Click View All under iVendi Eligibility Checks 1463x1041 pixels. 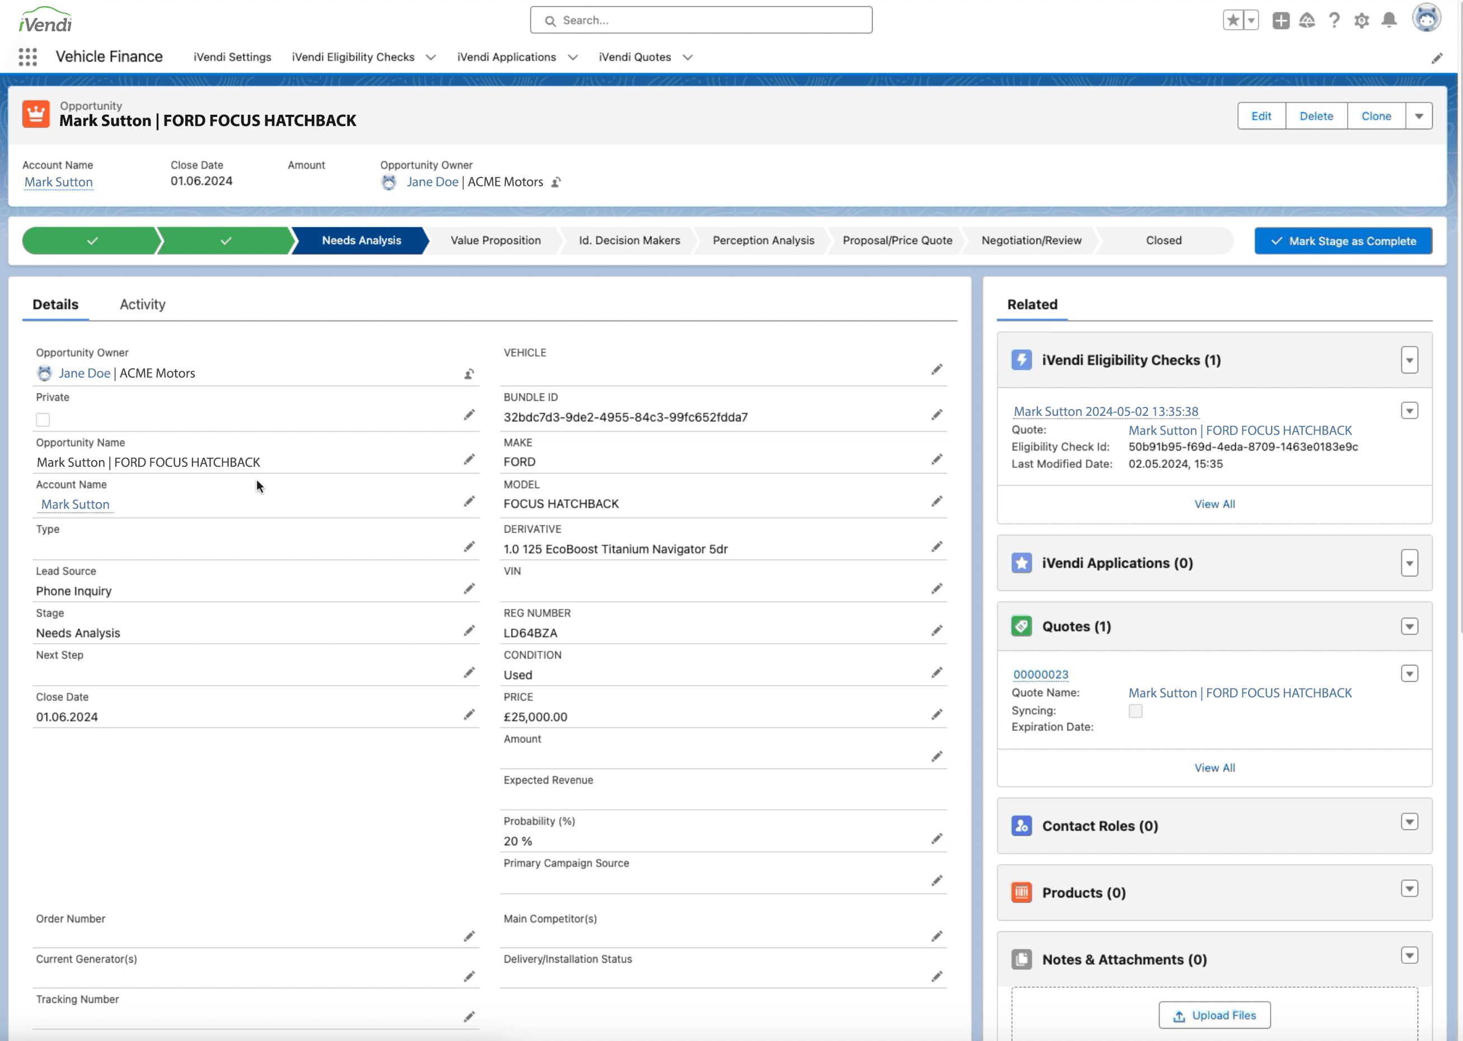click(1215, 504)
